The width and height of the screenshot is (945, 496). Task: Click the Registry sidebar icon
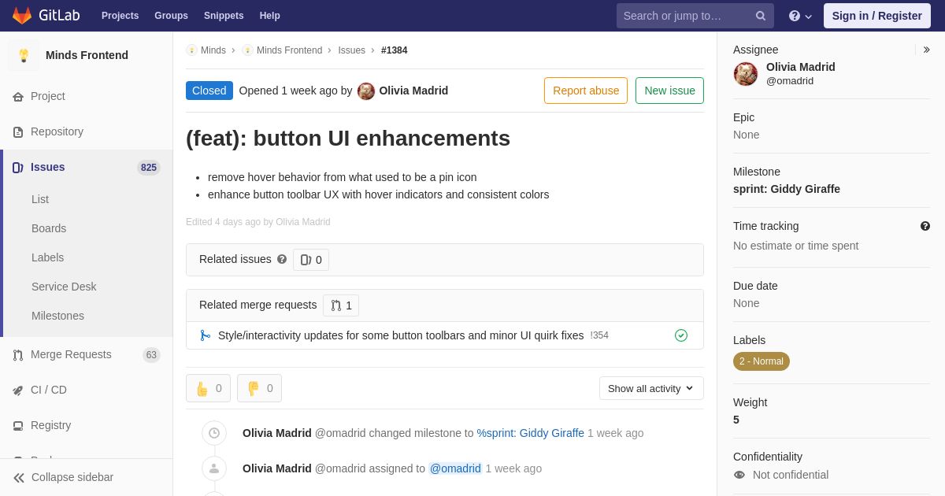18,426
